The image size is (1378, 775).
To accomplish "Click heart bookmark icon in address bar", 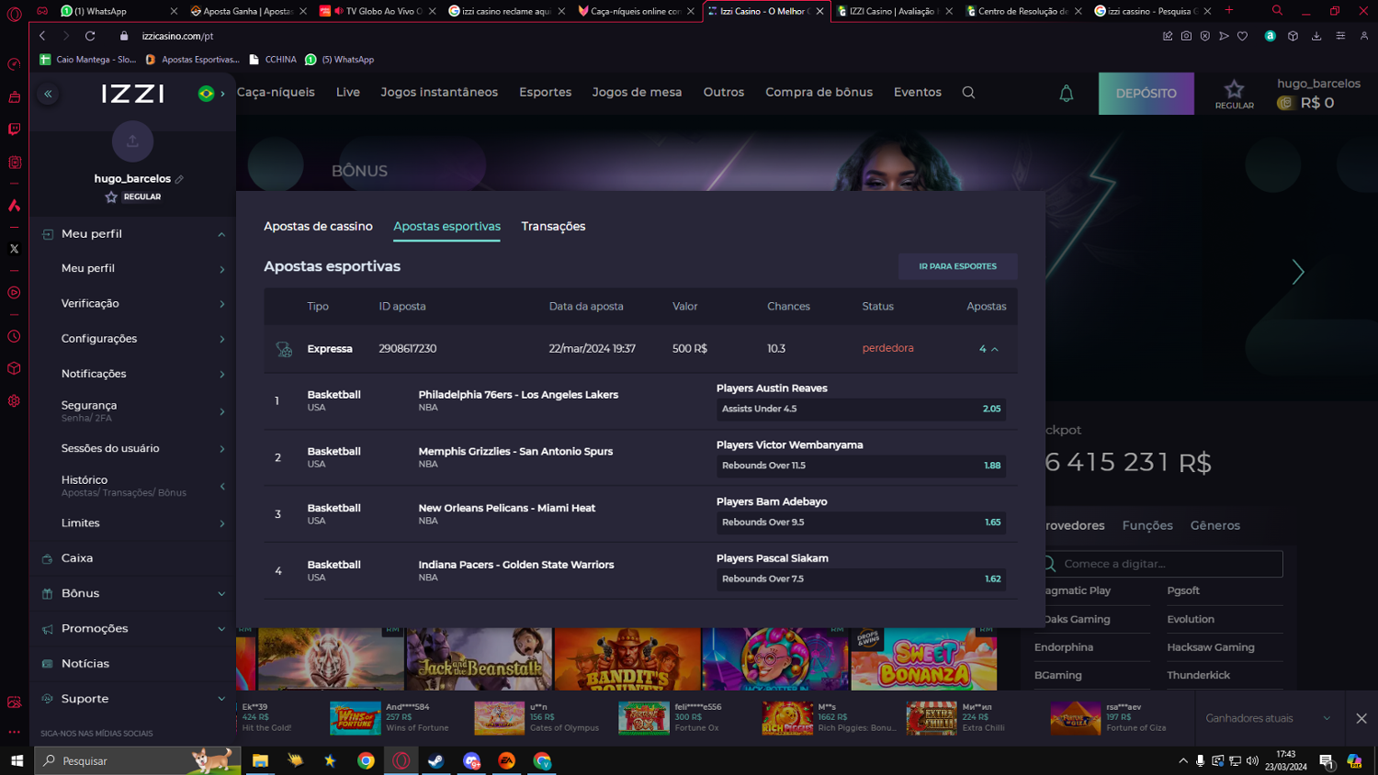I will point(1242,36).
